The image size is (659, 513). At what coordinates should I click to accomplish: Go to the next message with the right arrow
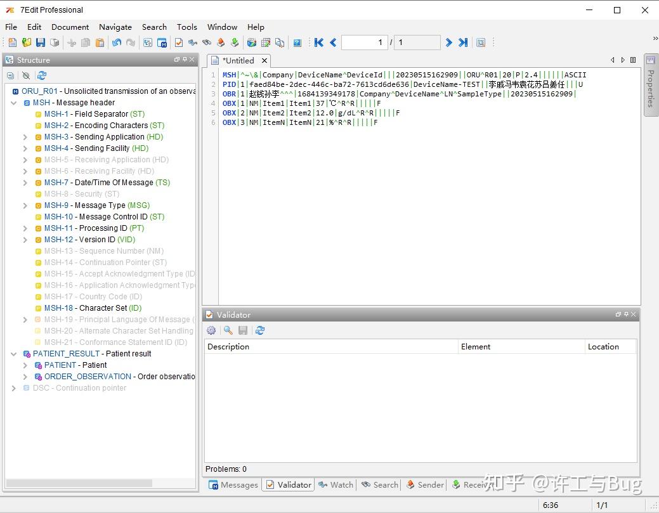pos(448,42)
